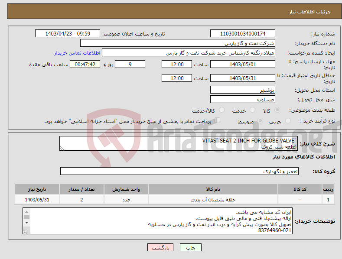Select the کالا radio button
The width and height of the screenshot is (342, 259).
point(277,110)
